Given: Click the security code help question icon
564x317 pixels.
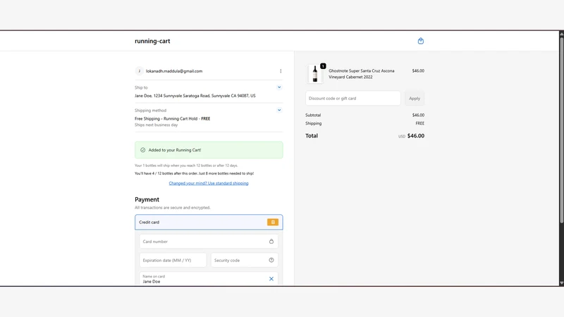Looking at the screenshot, I should pyautogui.click(x=271, y=260).
